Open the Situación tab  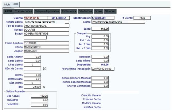(110, 11)
